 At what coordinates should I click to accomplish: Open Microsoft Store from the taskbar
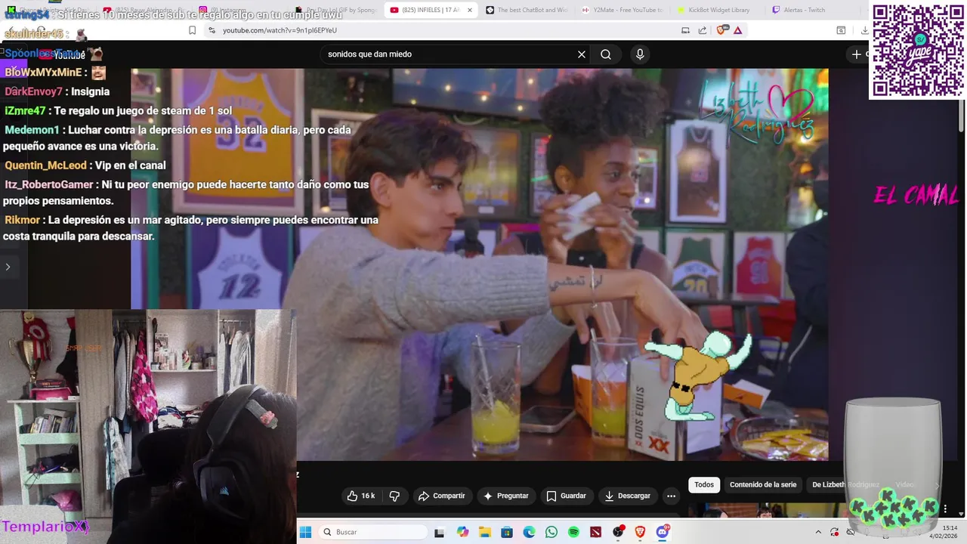pyautogui.click(x=507, y=532)
